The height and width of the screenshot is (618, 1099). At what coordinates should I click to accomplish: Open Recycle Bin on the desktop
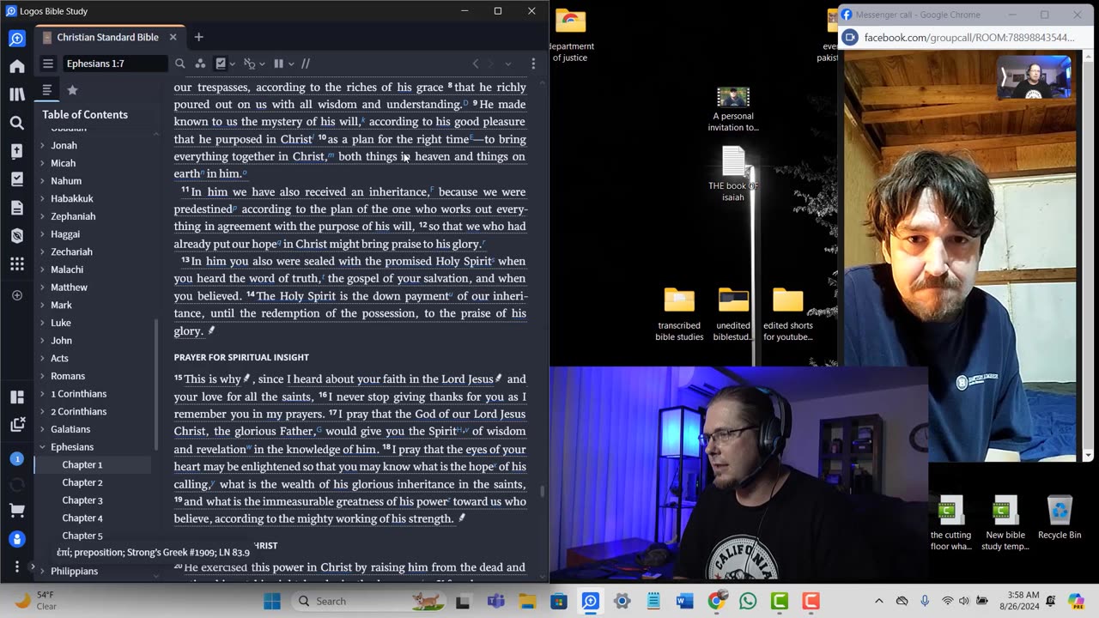click(1060, 518)
